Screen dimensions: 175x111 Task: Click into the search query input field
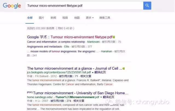click(x=82, y=5)
